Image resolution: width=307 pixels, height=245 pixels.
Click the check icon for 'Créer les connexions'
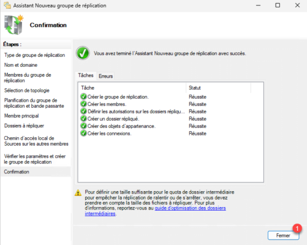pyautogui.click(x=83, y=134)
